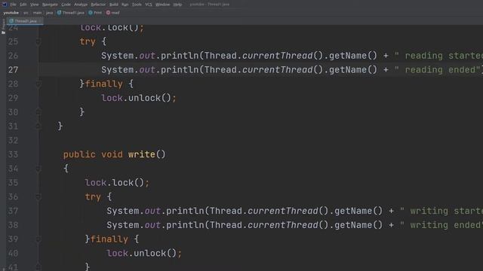Viewport: 483px width, 271px height.
Task: Open the Analyze menu
Action: tap(81, 5)
